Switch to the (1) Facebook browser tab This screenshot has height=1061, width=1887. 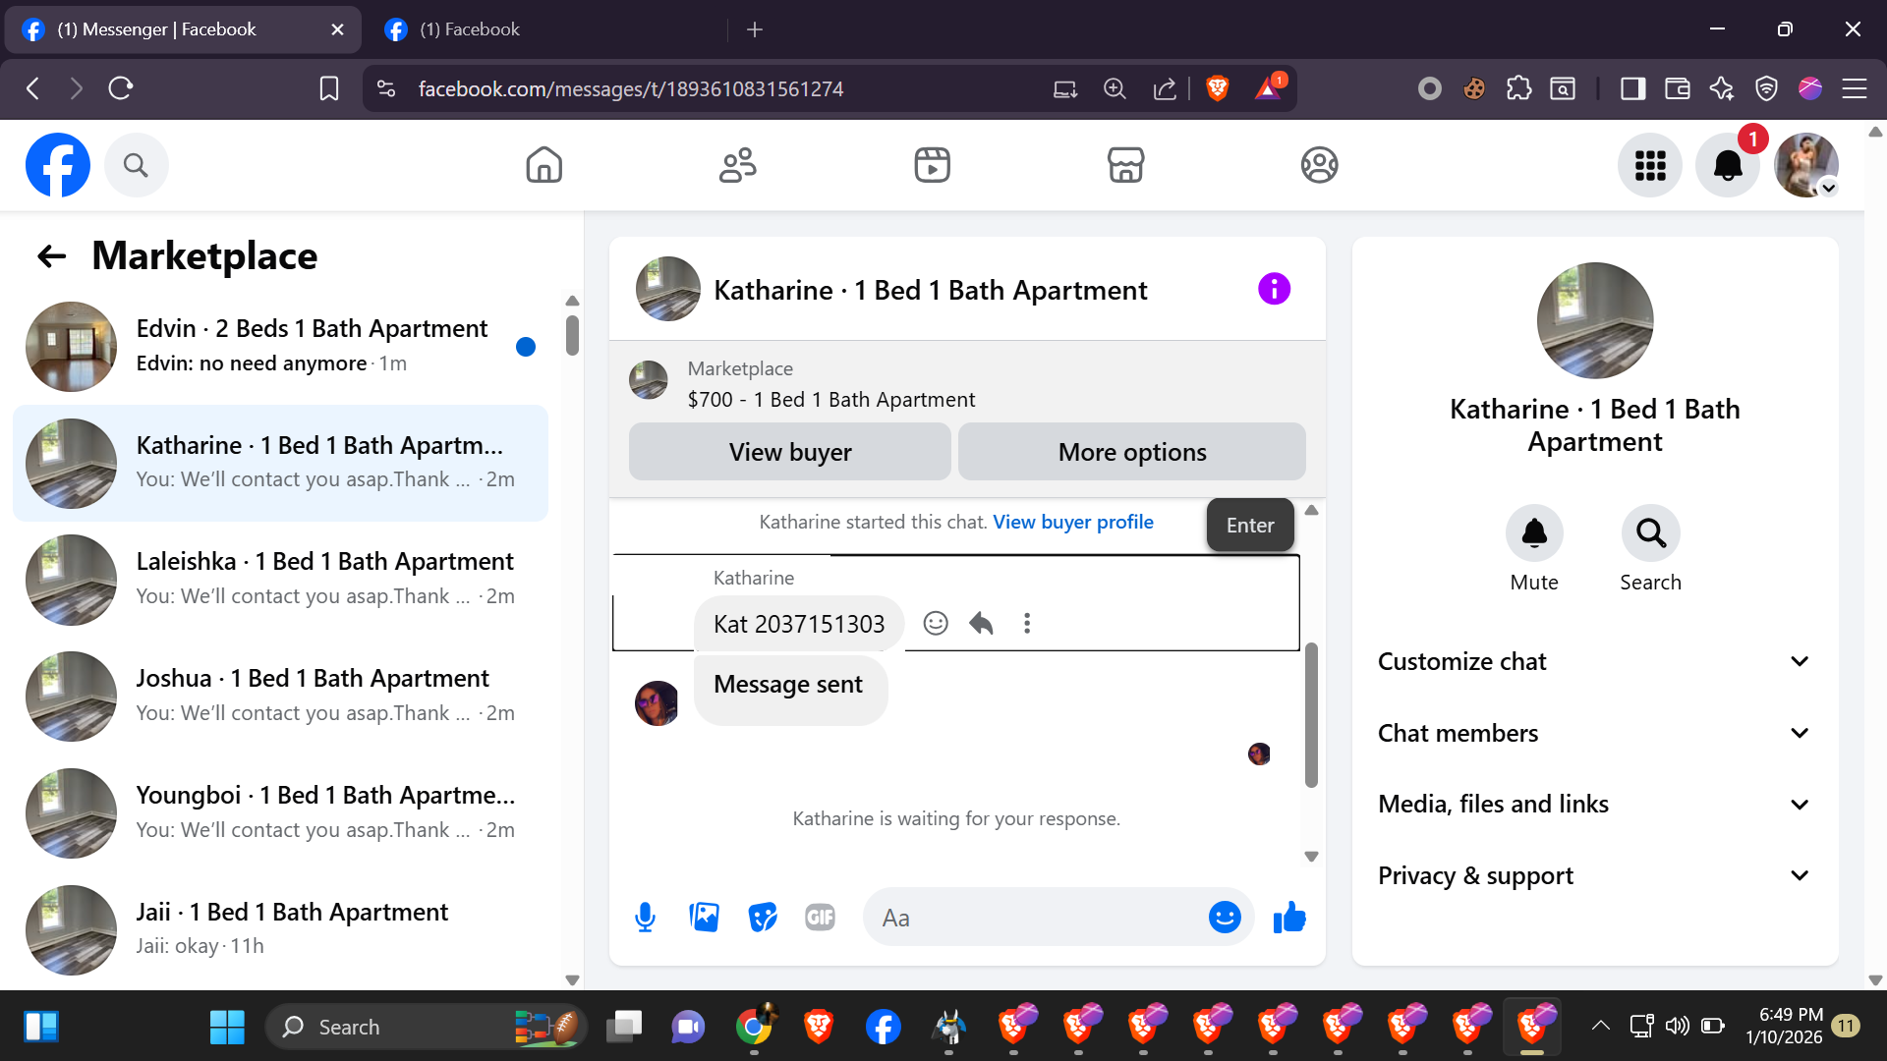[470, 29]
